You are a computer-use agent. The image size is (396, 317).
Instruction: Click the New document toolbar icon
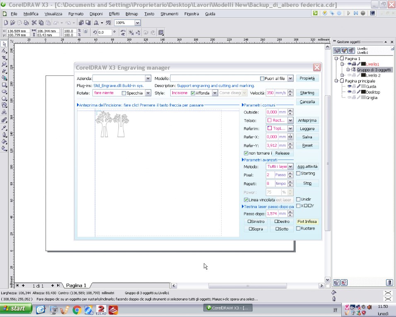tap(6, 23)
